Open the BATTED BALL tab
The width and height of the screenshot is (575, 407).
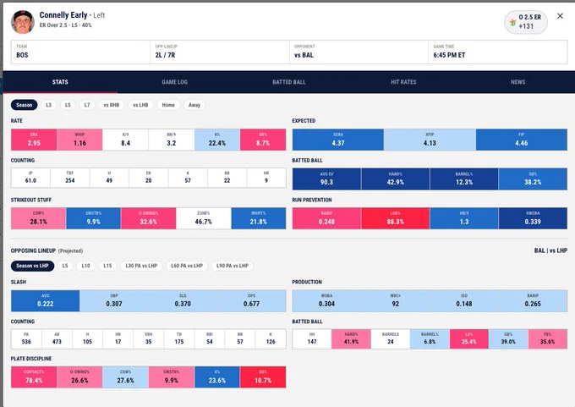(289, 82)
